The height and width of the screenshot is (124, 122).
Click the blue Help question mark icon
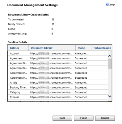pyautogui.click(x=107, y=5)
